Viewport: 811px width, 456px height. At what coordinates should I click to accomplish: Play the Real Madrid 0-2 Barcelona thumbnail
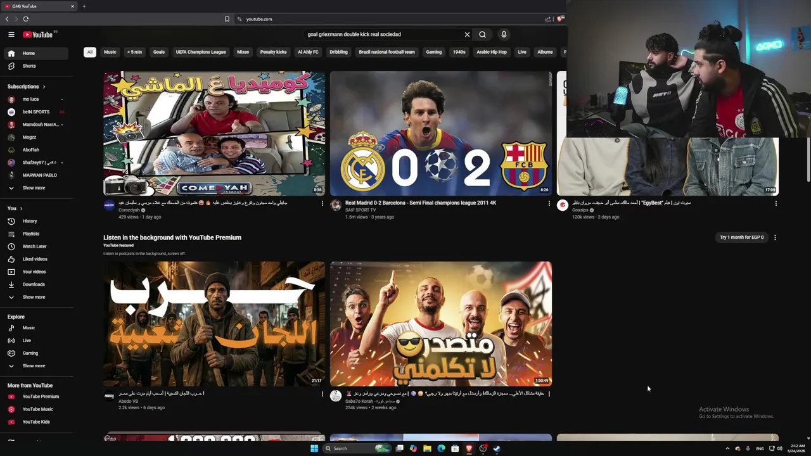point(441,133)
